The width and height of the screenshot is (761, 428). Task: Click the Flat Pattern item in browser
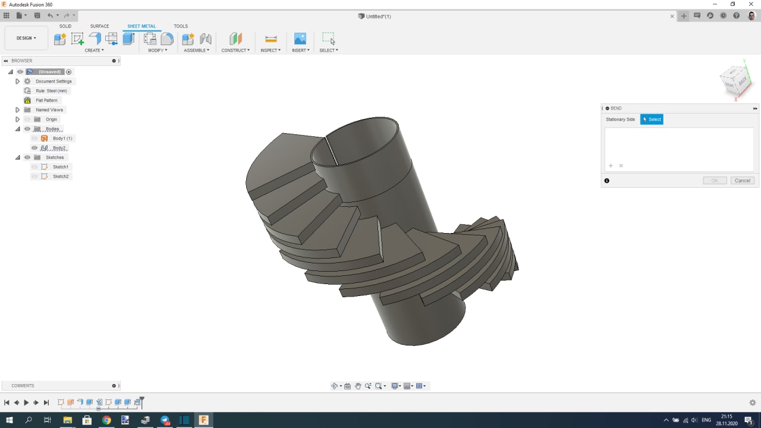[x=46, y=100]
